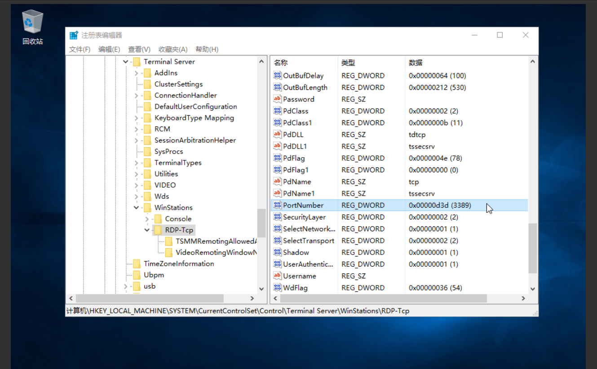This screenshot has width=597, height=369.
Task: Click the value list scroll-up arrow
Action: point(533,61)
